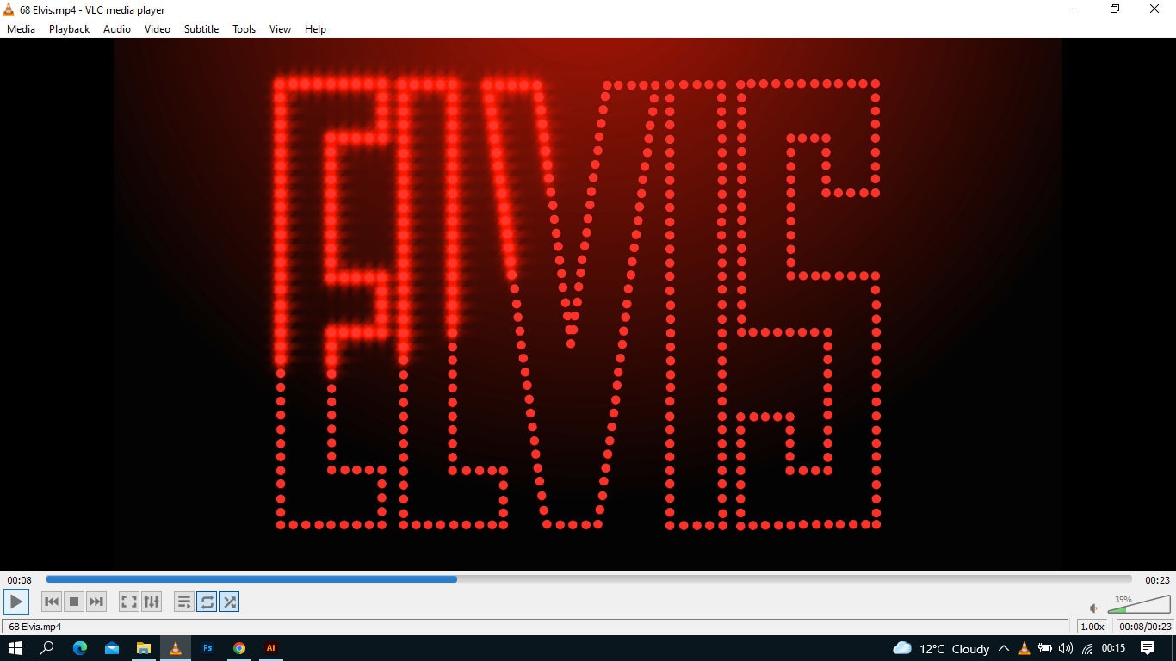1176x661 pixels.
Task: Open taskbar clock showing 00:15
Action: [1113, 648]
